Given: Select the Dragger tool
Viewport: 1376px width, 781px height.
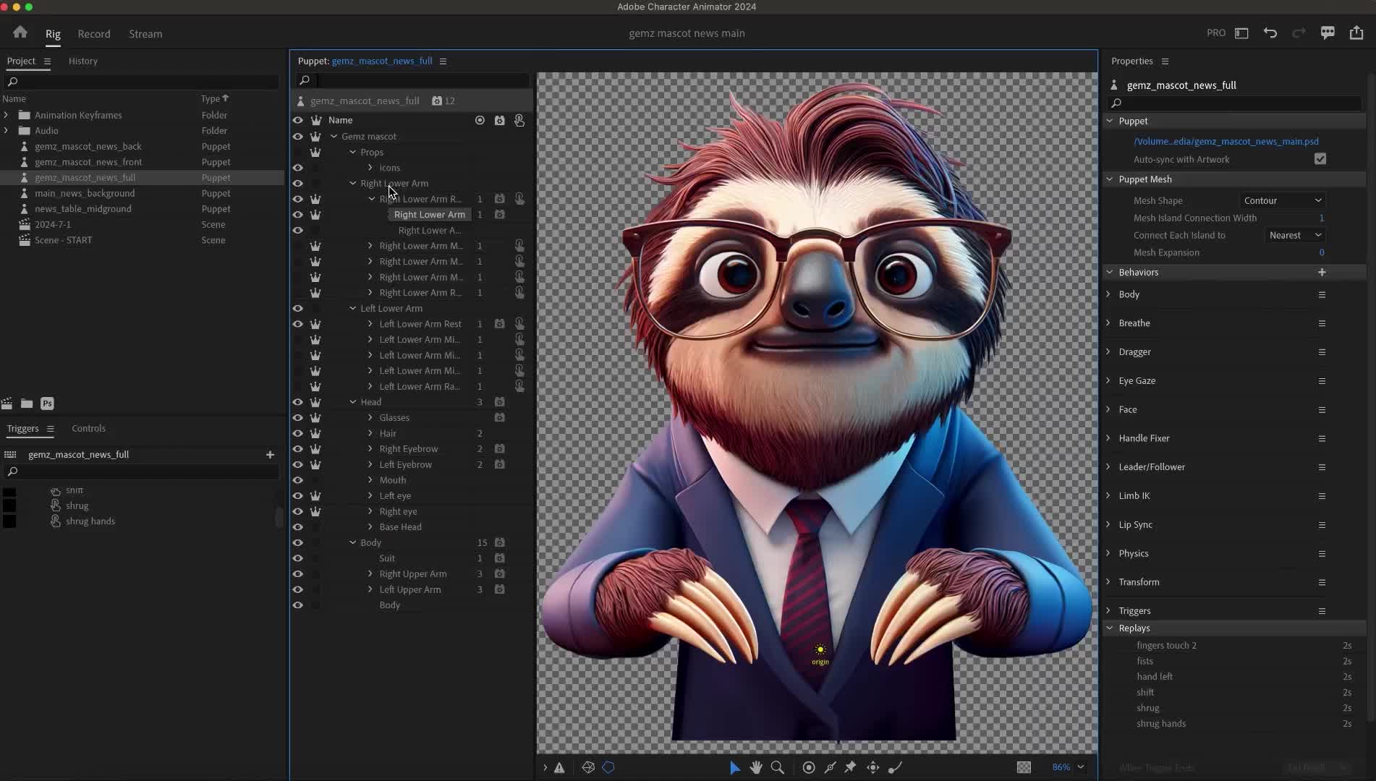Looking at the screenshot, I should coord(873,767).
